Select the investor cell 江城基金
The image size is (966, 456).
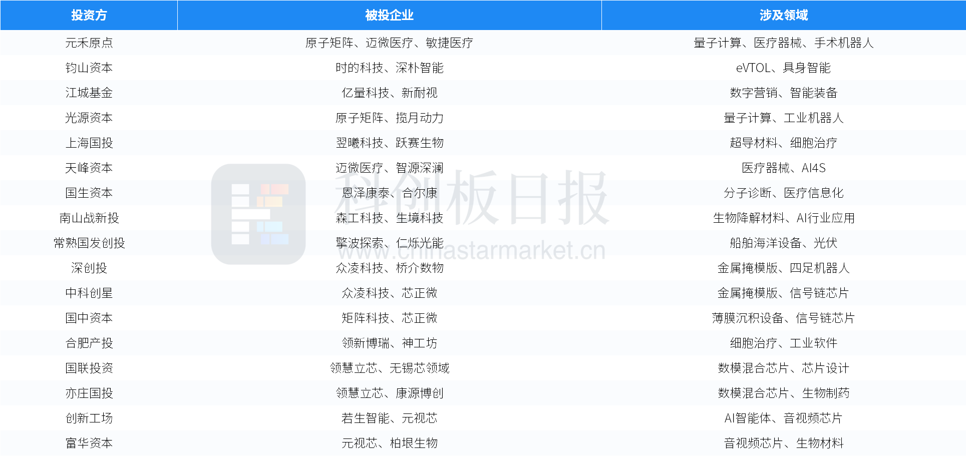point(89,93)
